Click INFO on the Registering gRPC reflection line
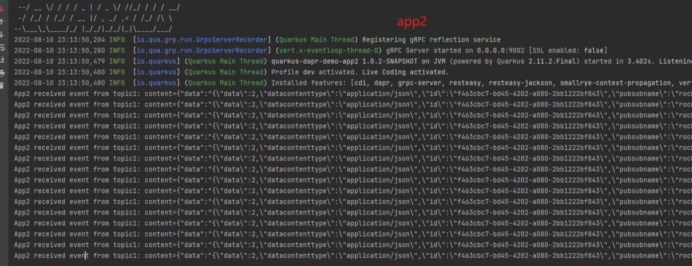This screenshot has height=266, width=692. 117,40
